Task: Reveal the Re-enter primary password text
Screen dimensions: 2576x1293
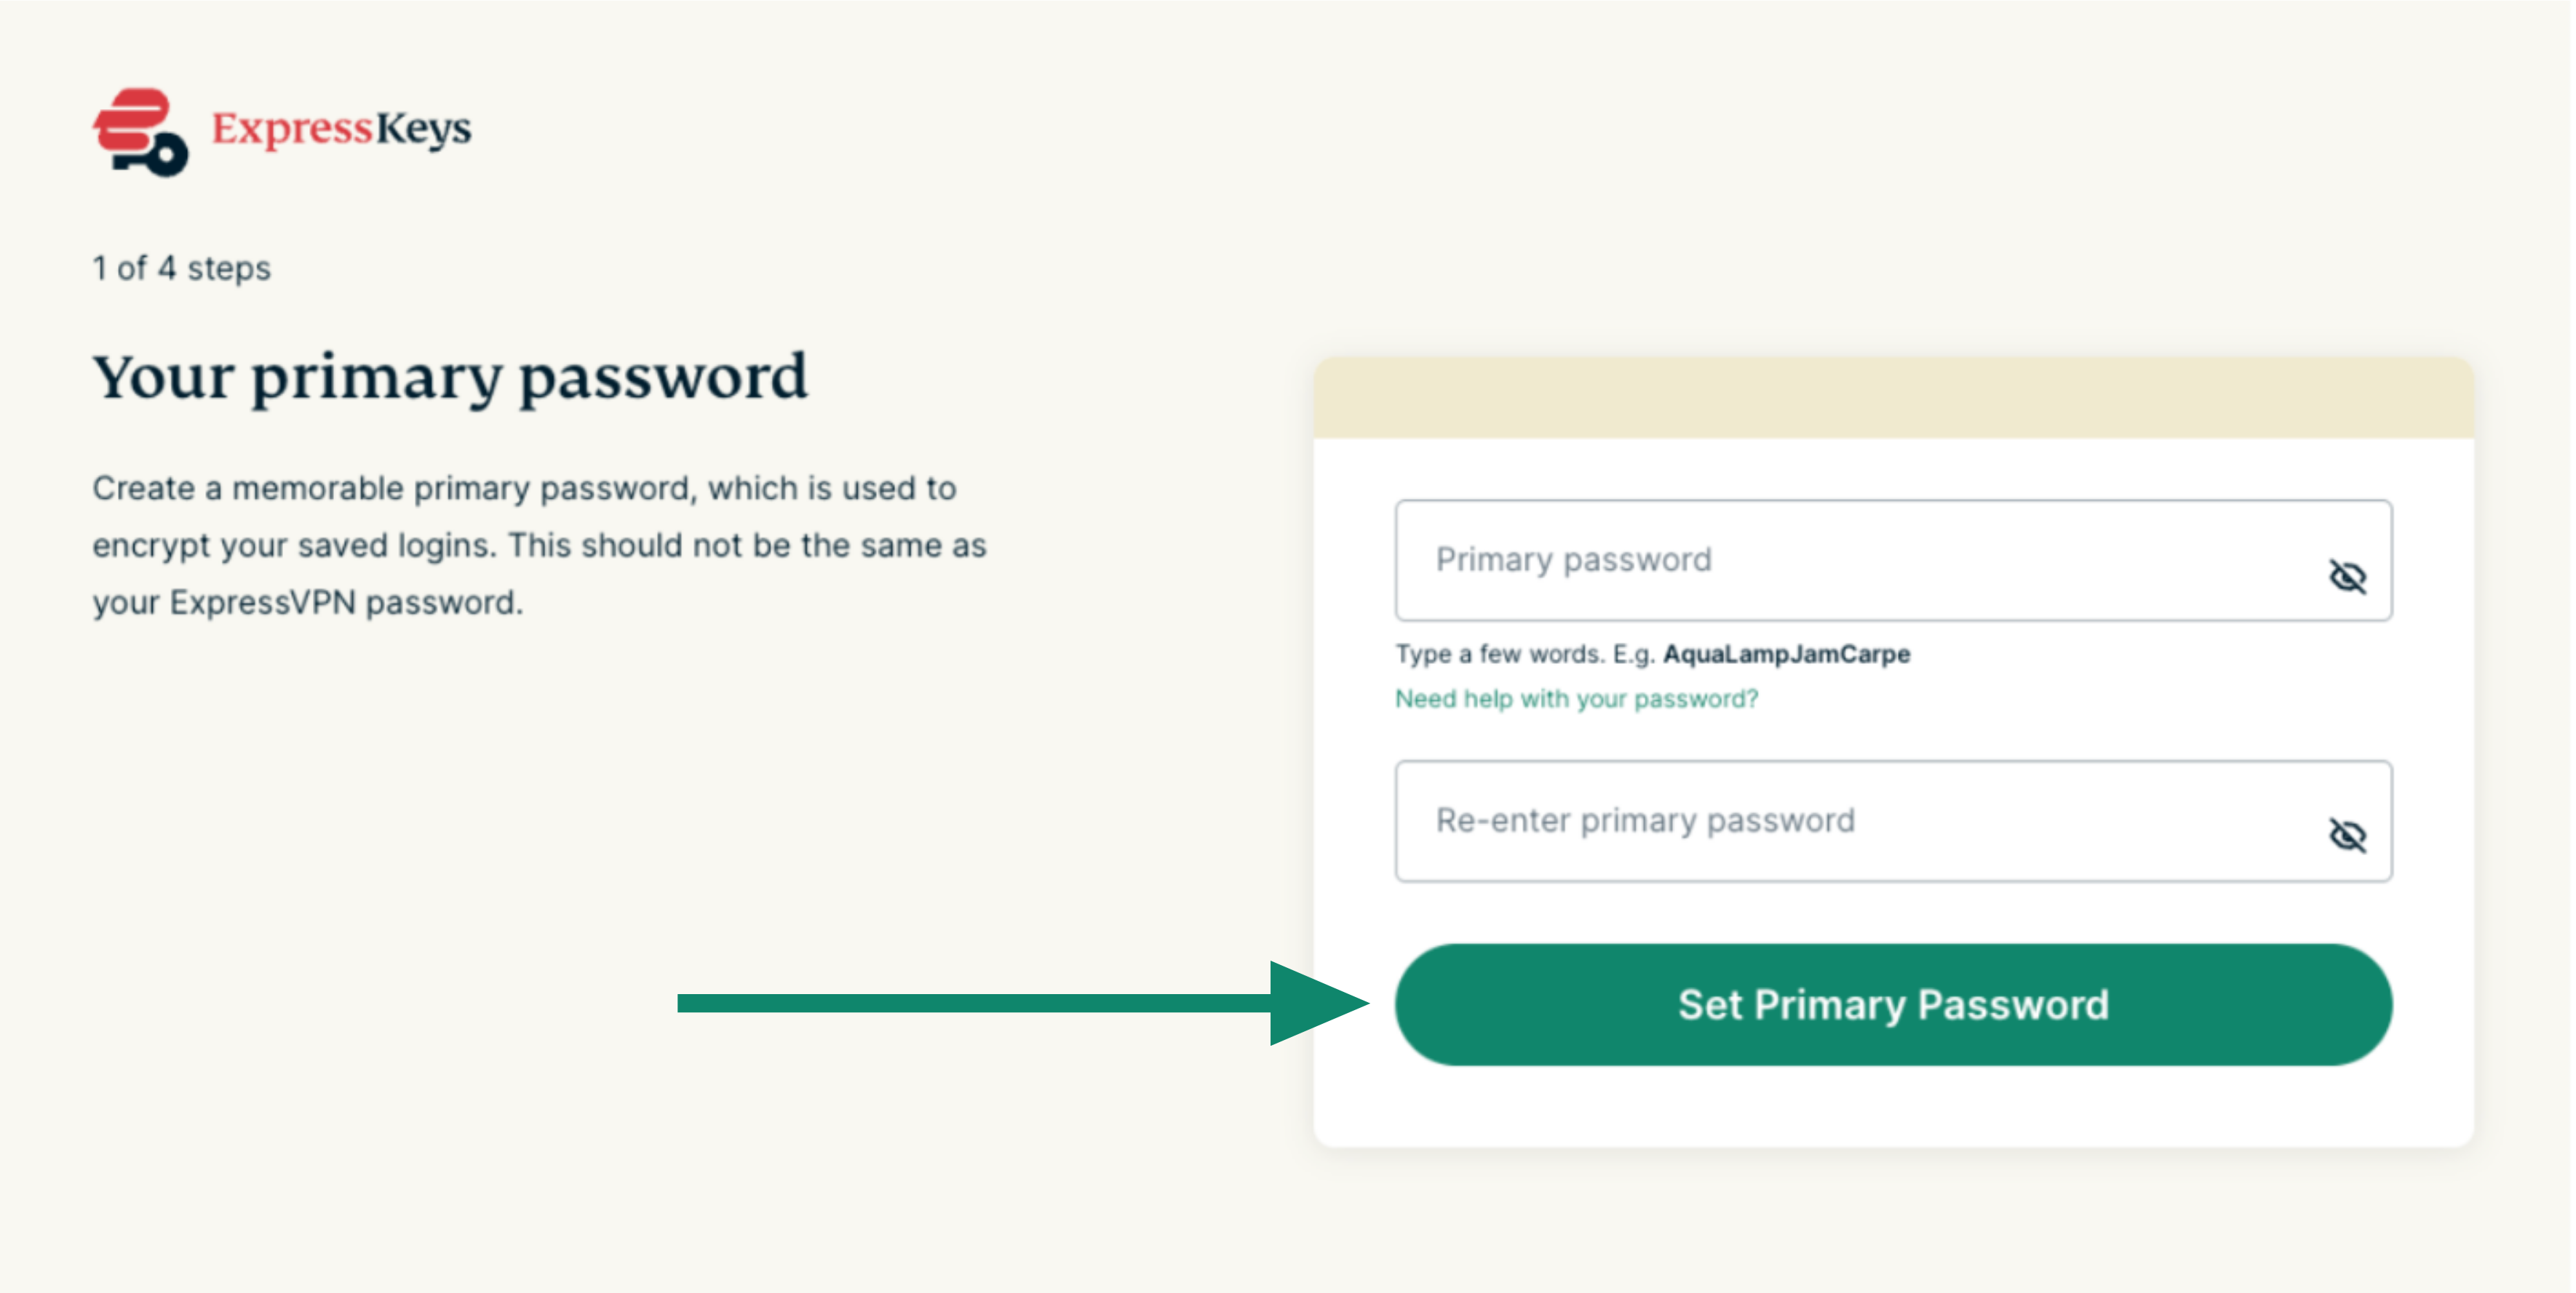Action: pyautogui.click(x=2346, y=834)
